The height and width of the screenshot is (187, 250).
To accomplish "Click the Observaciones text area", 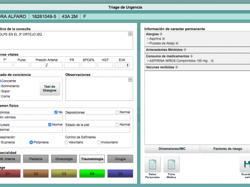I will click(99, 89).
